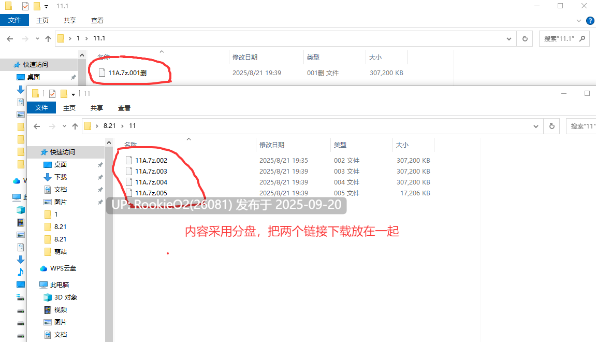The width and height of the screenshot is (596, 342).
Task: Select 快速访问 in window 11 sidebar
Action: (x=62, y=152)
